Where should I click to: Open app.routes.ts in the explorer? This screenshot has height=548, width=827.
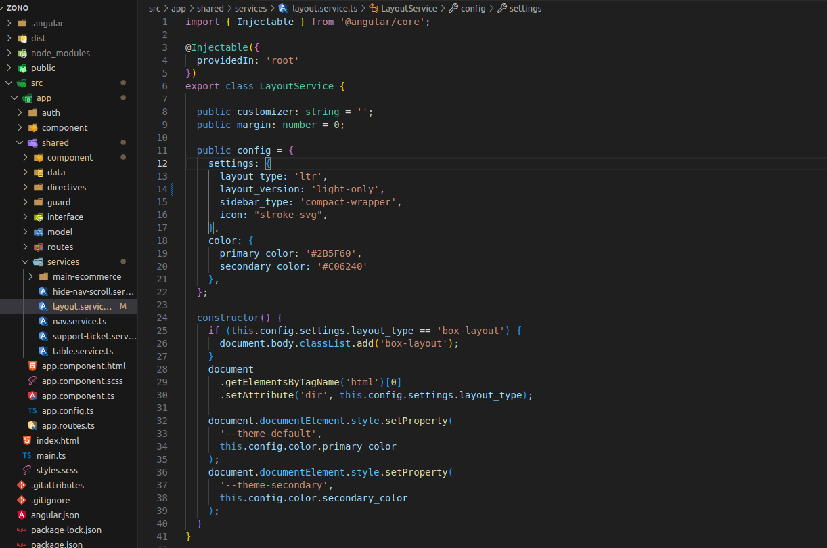(68, 425)
